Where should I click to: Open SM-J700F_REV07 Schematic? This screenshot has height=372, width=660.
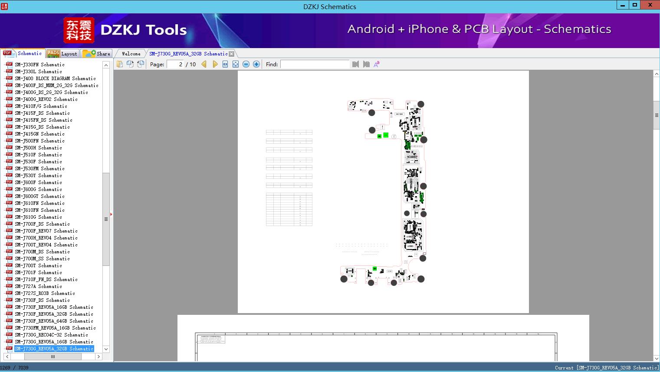tap(46, 231)
